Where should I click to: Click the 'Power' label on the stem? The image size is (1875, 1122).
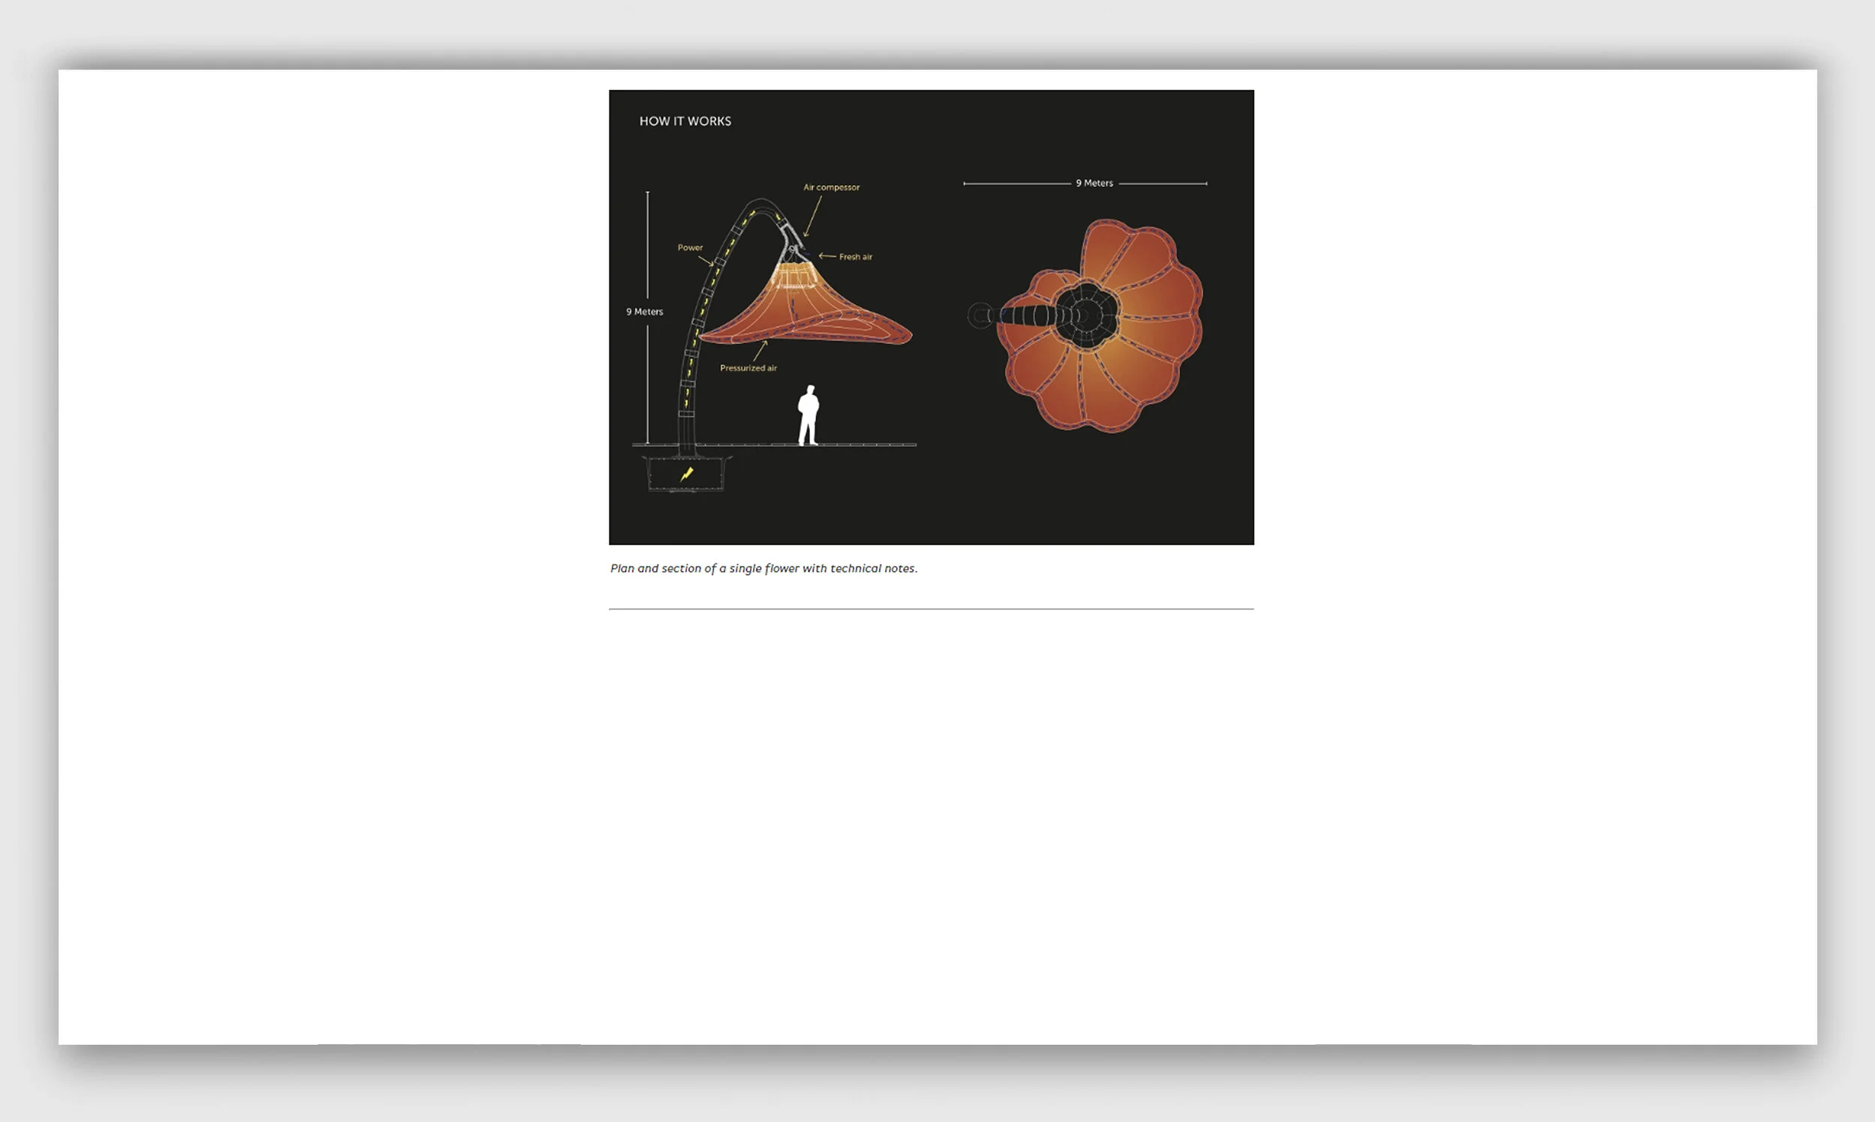(689, 247)
